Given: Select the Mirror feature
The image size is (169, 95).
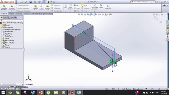Looking at the screenshot, I should 84,11.
